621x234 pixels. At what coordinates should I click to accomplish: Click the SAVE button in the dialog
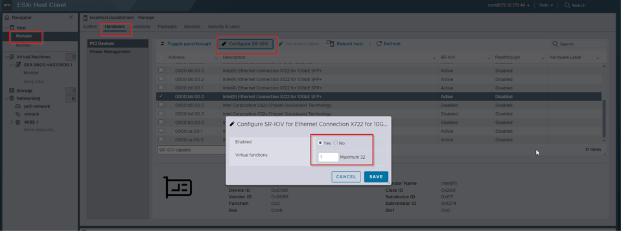pos(376,176)
